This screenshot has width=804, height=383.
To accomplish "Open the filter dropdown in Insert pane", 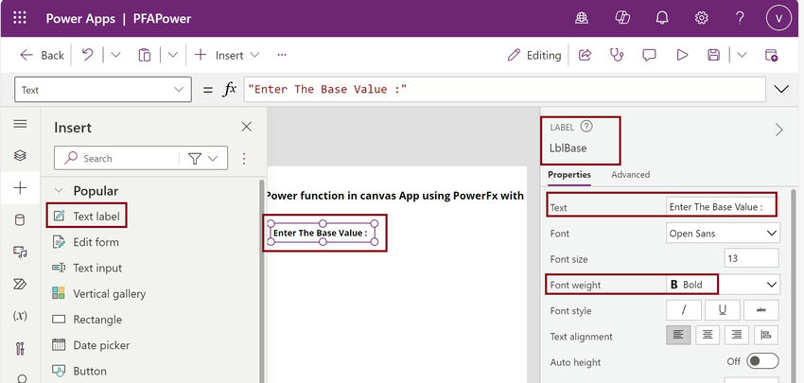I will (x=203, y=159).
